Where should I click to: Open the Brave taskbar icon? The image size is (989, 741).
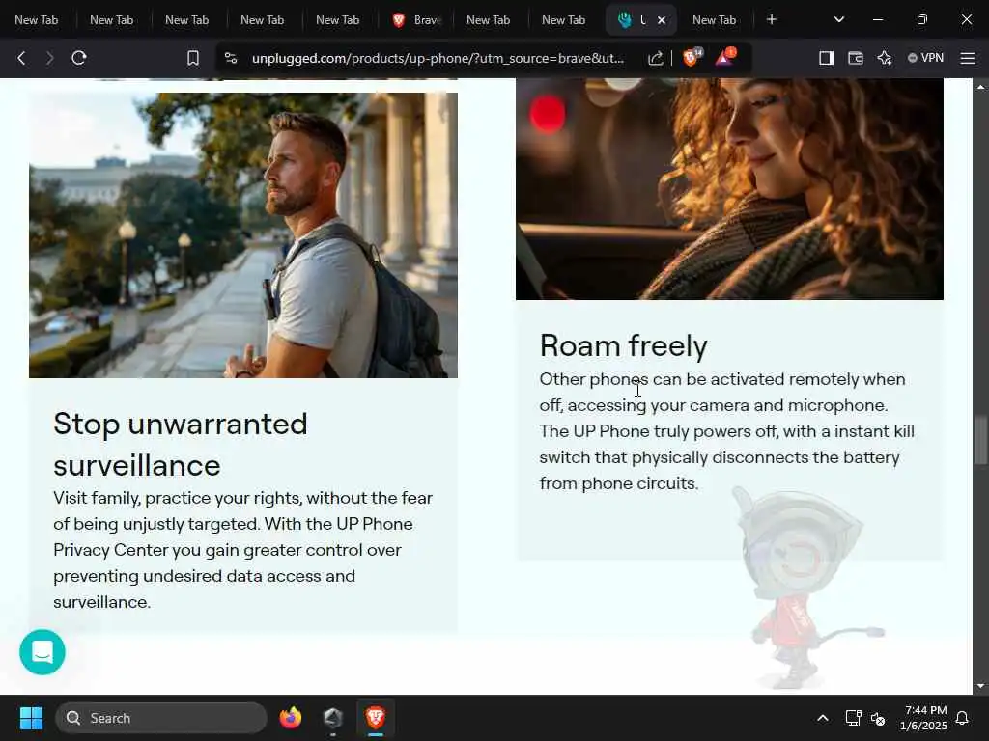click(x=376, y=718)
